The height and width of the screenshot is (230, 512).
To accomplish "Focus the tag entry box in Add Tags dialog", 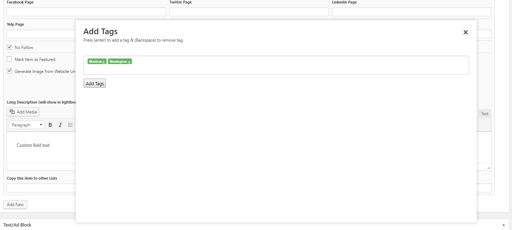I will 276,65.
